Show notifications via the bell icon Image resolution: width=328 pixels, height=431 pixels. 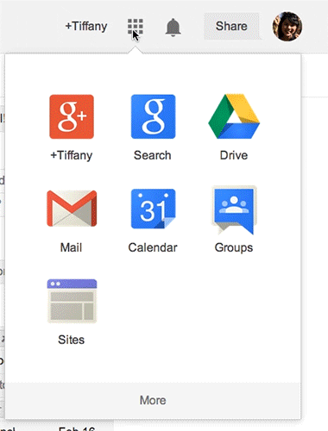(173, 28)
